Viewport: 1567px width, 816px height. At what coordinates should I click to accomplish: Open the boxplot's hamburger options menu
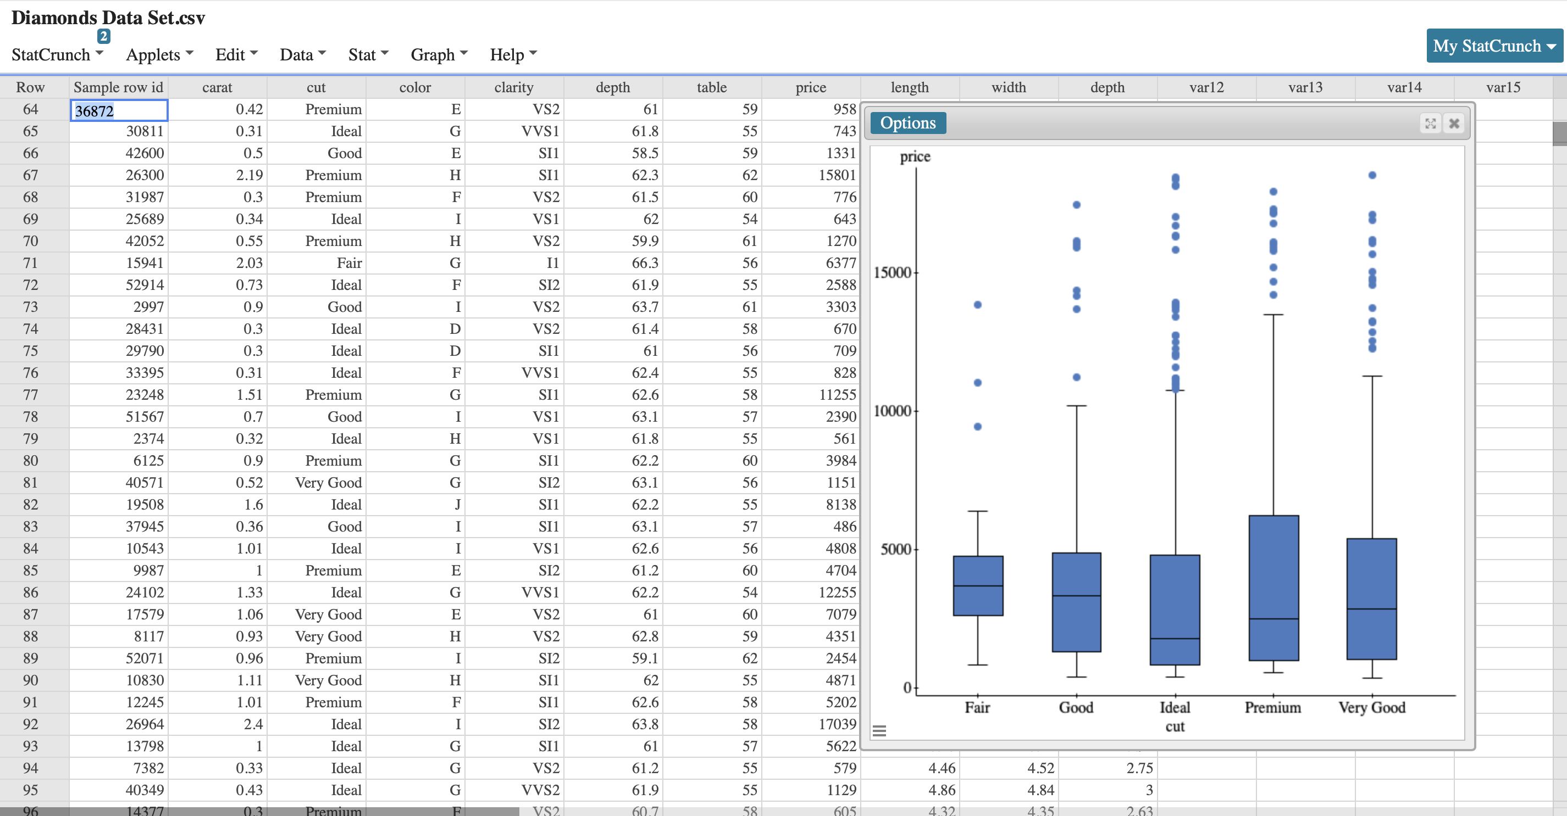tap(880, 731)
